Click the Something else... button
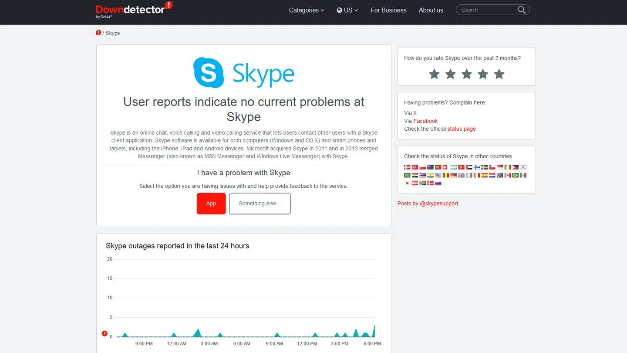The width and height of the screenshot is (627, 353). (x=260, y=204)
